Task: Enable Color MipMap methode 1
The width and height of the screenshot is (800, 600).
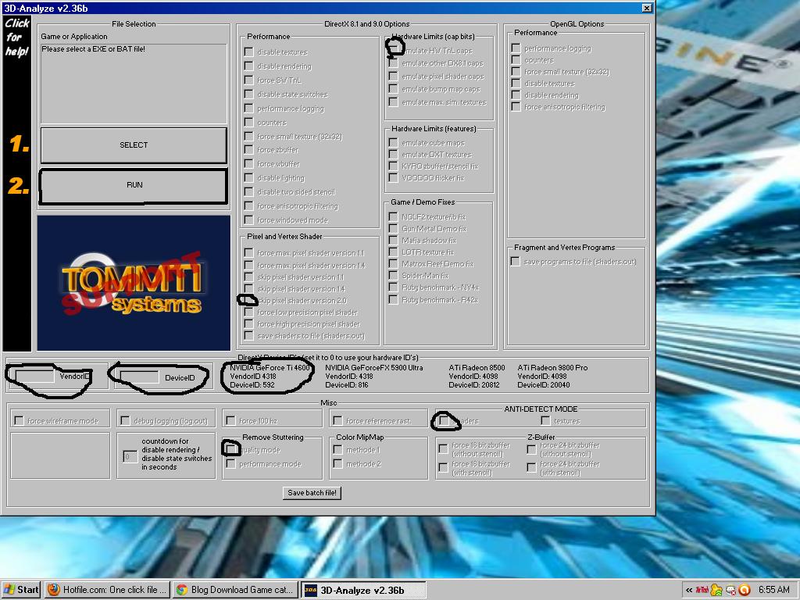Action: 337,449
